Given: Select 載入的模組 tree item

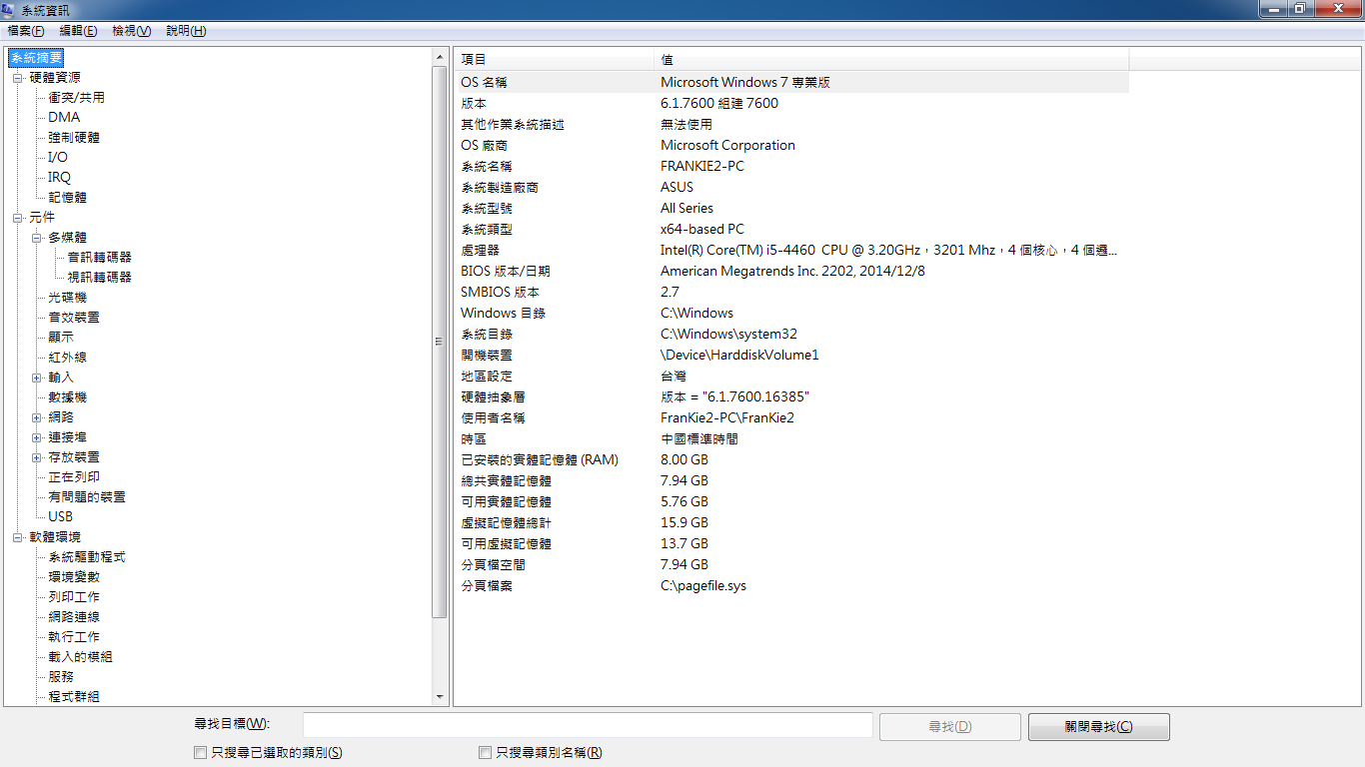Looking at the screenshot, I should tap(80, 657).
